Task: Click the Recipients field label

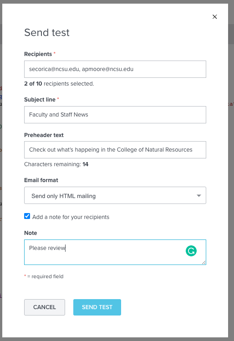Action: [x=38, y=54]
